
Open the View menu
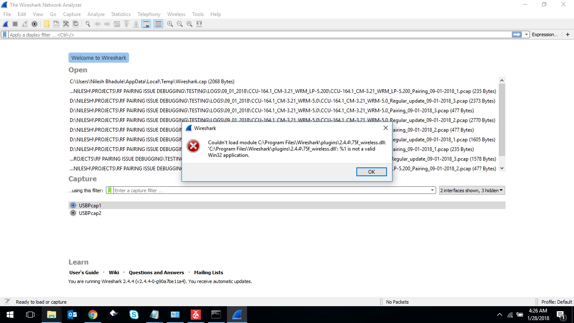[38, 14]
